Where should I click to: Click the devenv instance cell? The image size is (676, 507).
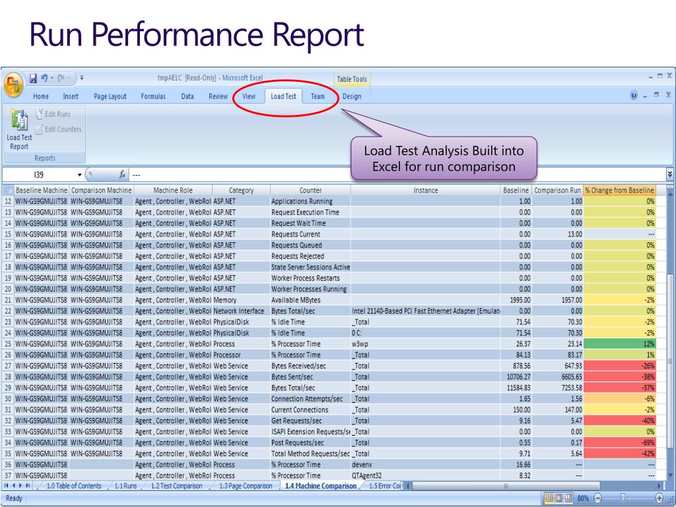tap(426, 464)
